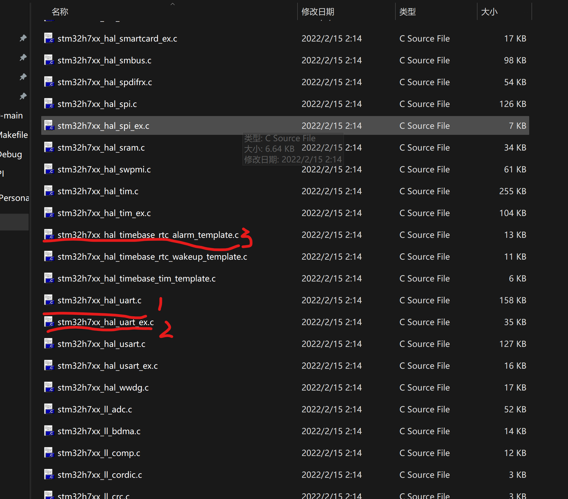568x499 pixels.
Task: Open the 大小 column header sort menu
Action: click(x=489, y=12)
